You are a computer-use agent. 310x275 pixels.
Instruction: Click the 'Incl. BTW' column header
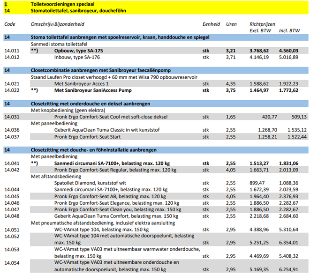point(289,30)
